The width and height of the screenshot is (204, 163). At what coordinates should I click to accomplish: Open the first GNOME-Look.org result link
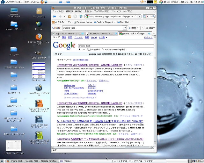point(90,65)
